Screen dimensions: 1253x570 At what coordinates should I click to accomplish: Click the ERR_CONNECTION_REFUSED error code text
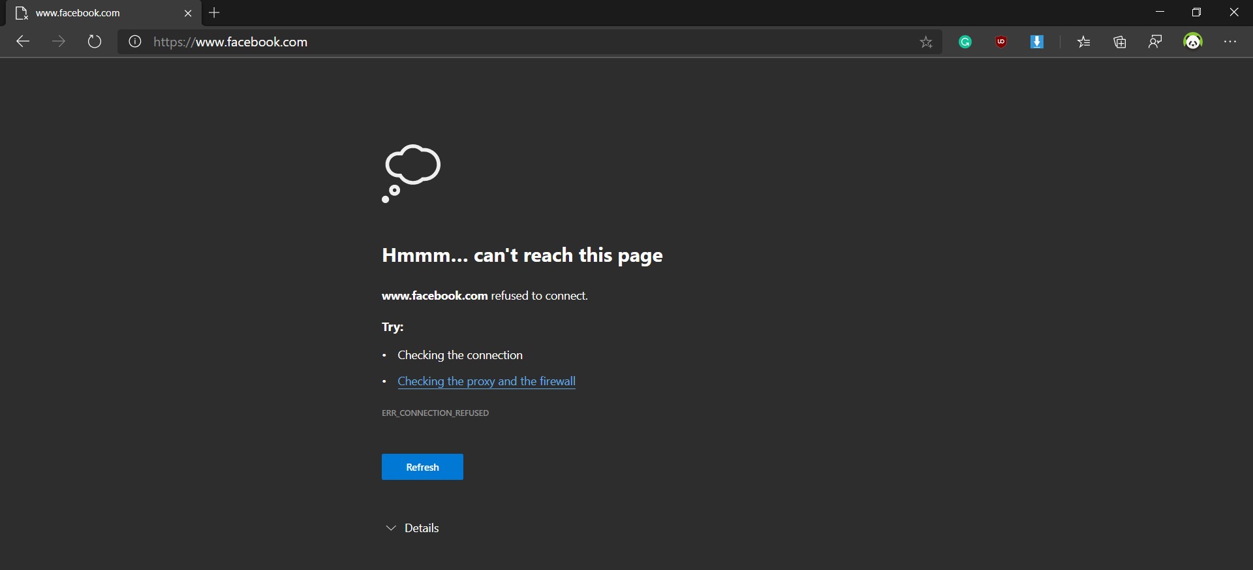tap(435, 413)
